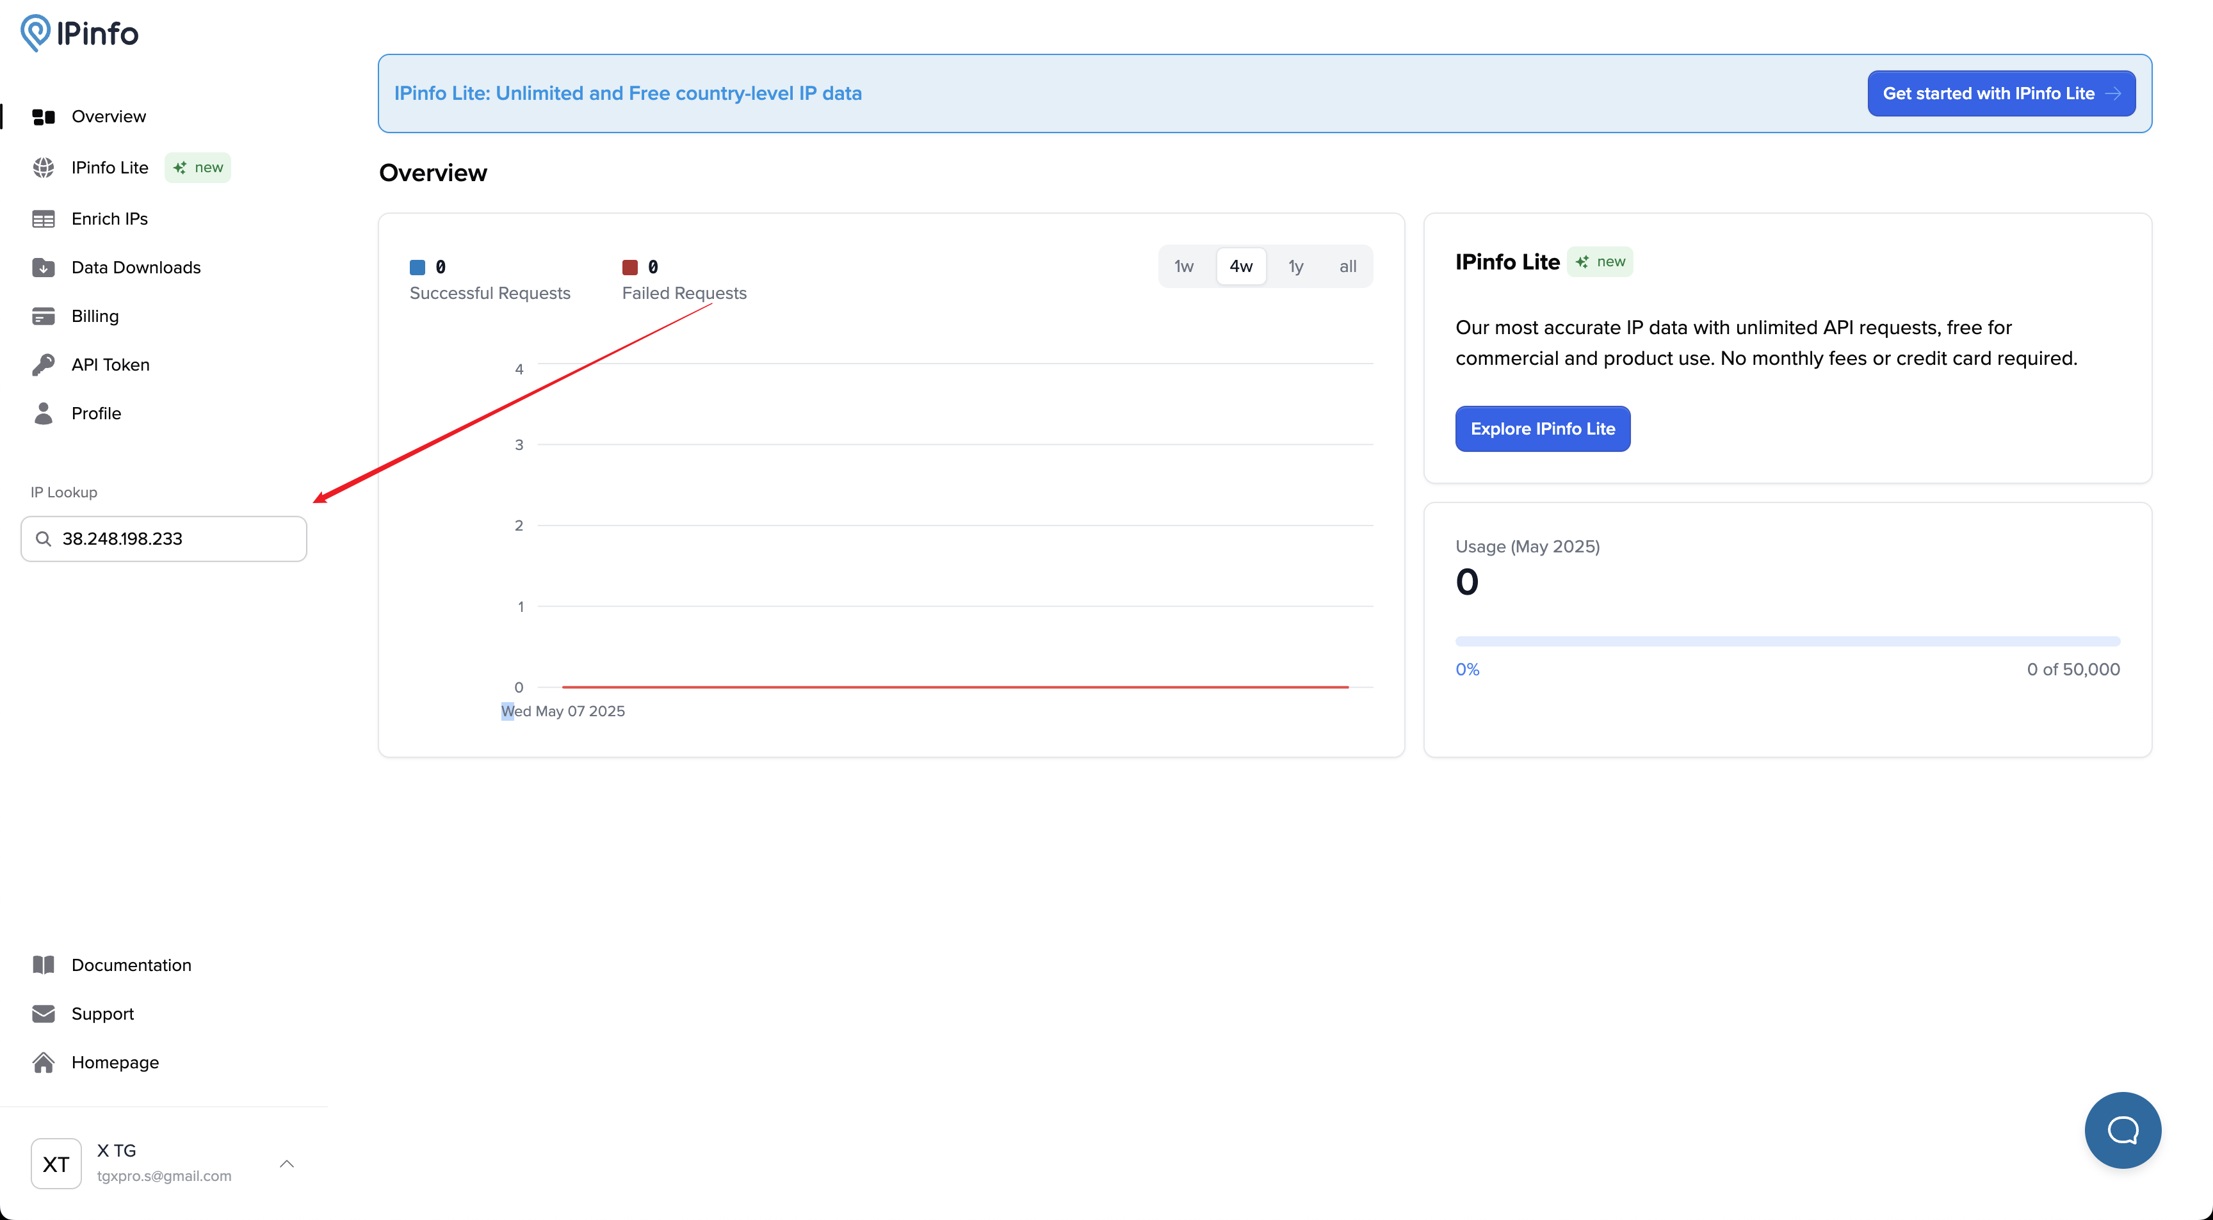Click the Documentation book icon

pos(44,964)
